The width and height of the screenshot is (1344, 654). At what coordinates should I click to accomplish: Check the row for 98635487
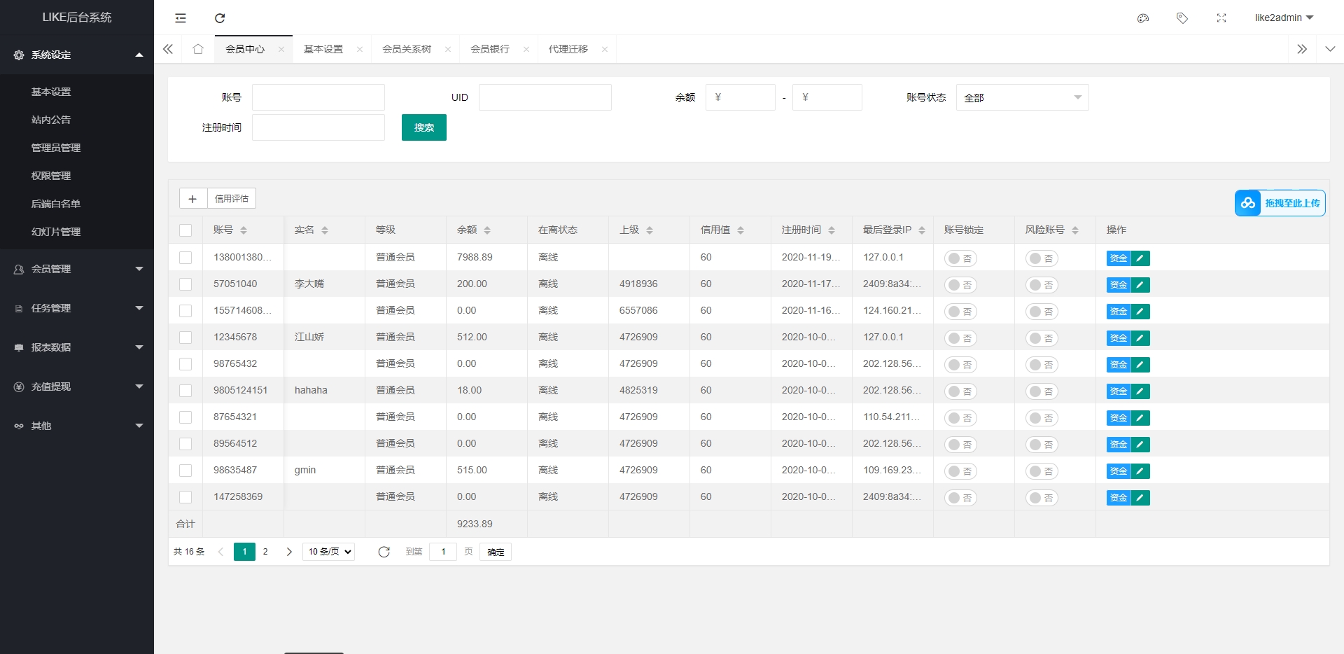[x=185, y=471]
